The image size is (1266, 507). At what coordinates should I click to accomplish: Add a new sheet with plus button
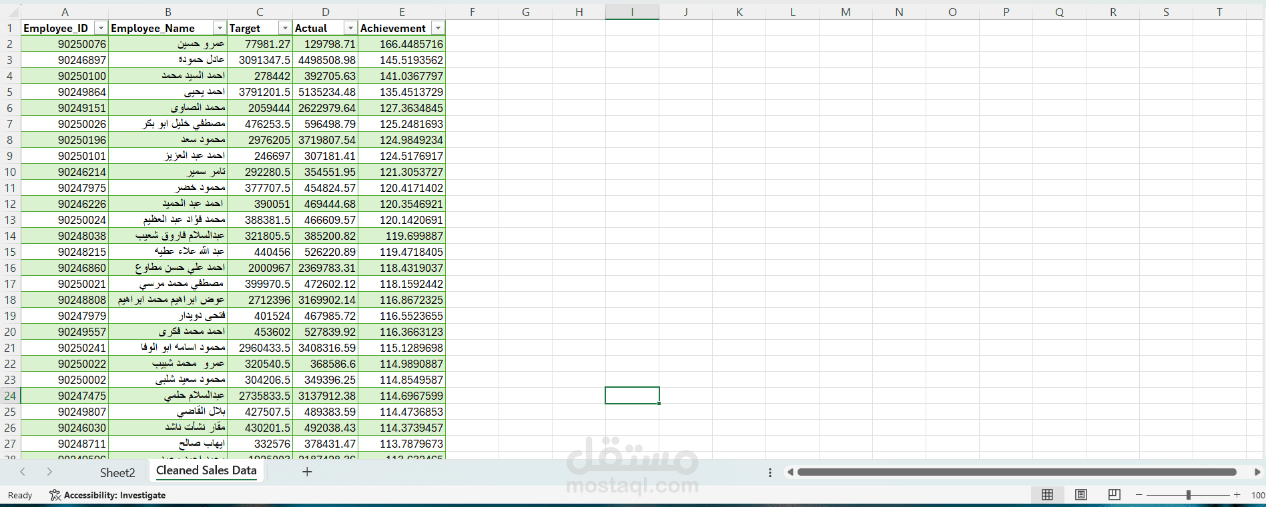click(307, 472)
